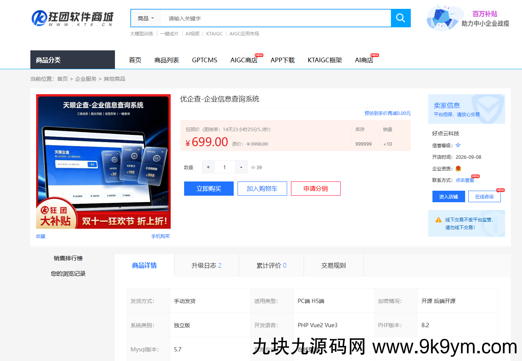Image resolution: width=522 pixels, height=361 pixels.
Task: Click the eye views icon beside 39
Action: (253, 168)
